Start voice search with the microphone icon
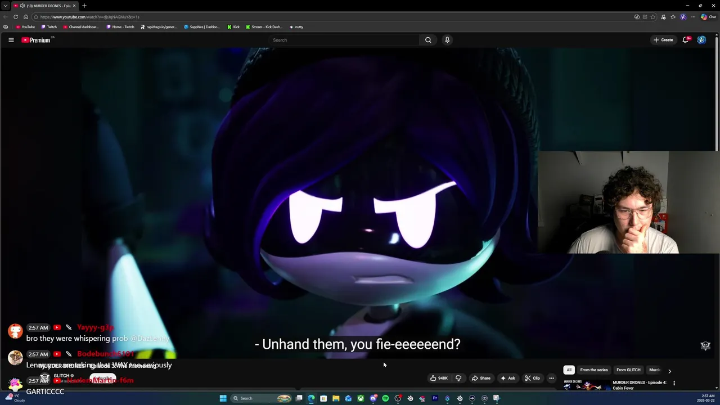This screenshot has width=720, height=405. (x=447, y=40)
